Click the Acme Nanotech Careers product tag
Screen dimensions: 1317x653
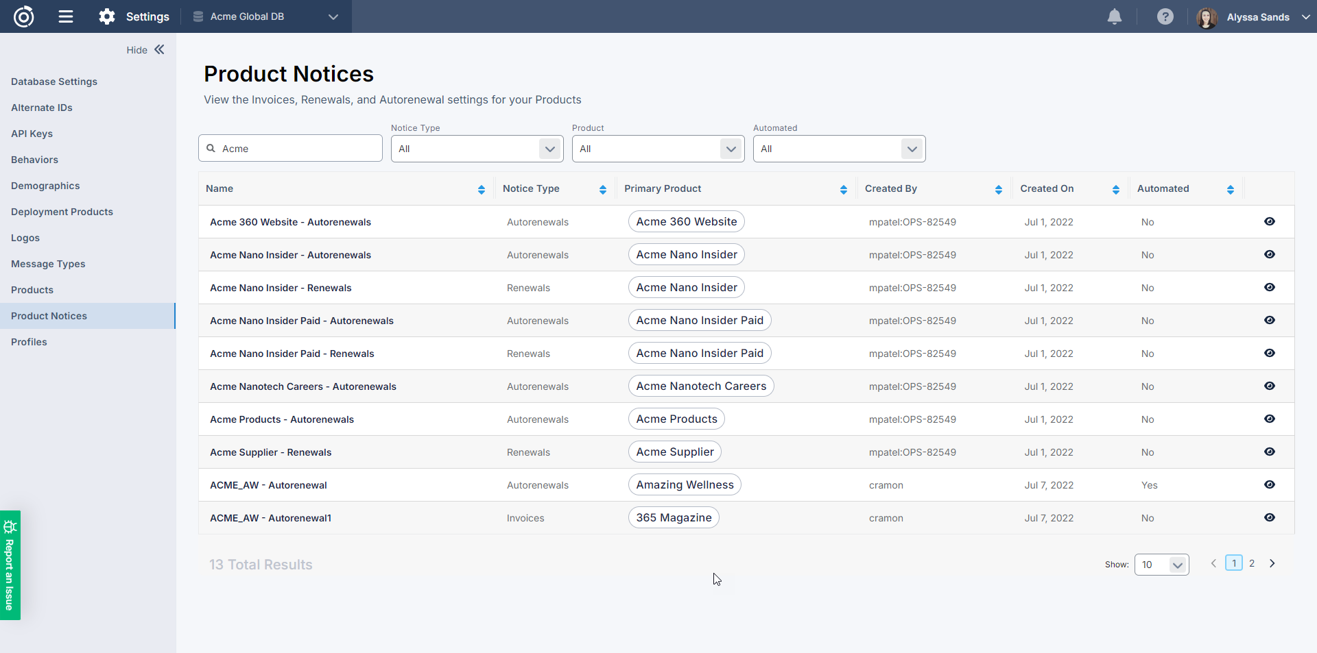701,386
